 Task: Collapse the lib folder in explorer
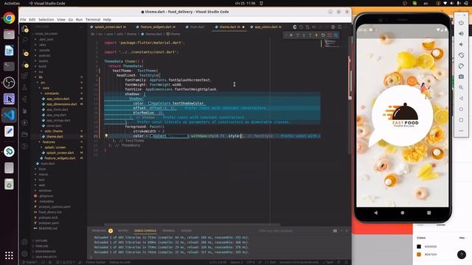click(x=41, y=77)
